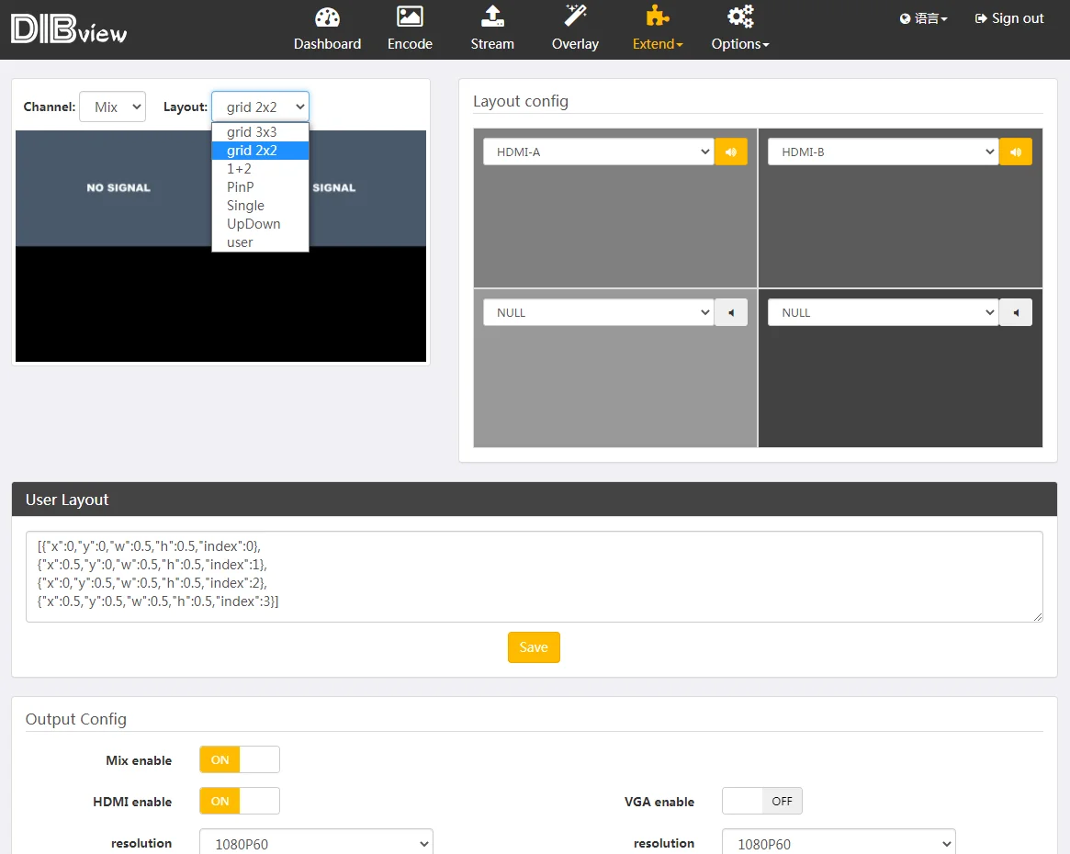Click the User Layout panel header
The width and height of the screenshot is (1070, 854).
tap(535, 500)
